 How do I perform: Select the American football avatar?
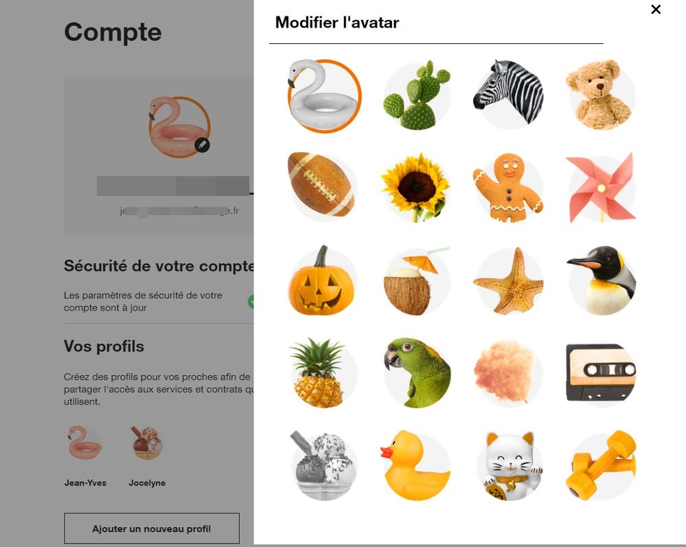click(x=321, y=186)
